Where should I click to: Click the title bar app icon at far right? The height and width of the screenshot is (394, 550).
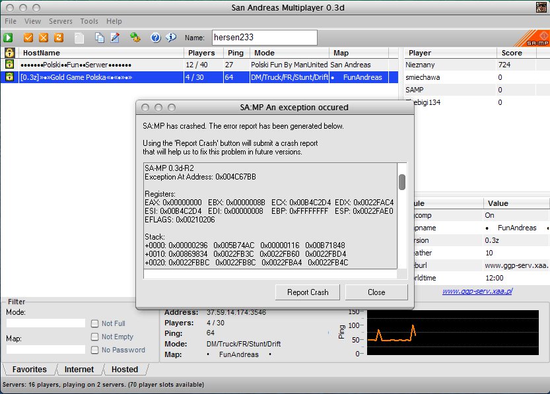pos(541,7)
